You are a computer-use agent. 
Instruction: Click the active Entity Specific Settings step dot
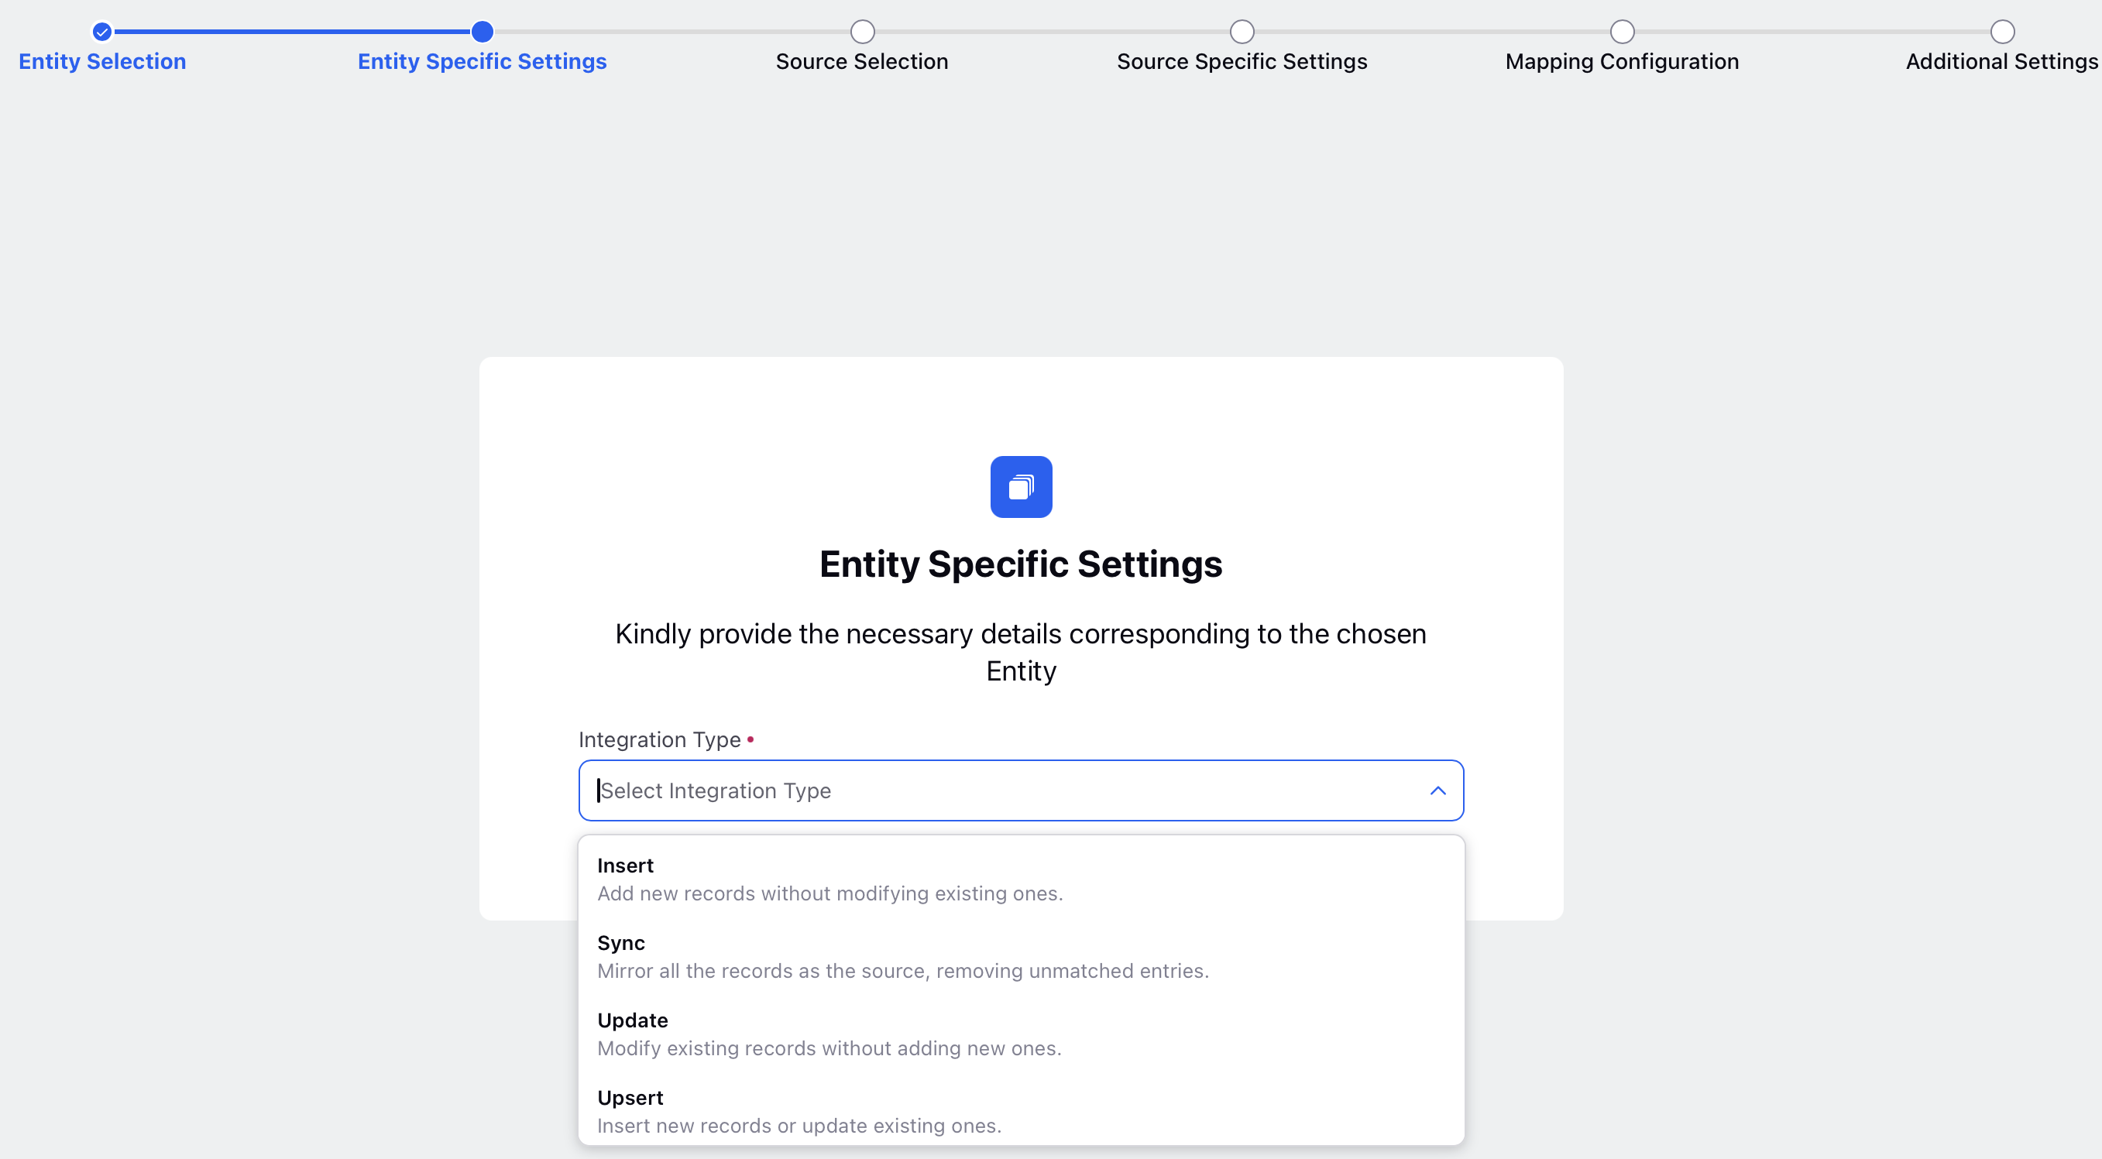[x=483, y=32]
